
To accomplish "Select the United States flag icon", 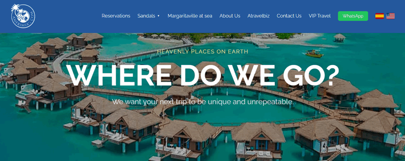I will pyautogui.click(x=390, y=16).
